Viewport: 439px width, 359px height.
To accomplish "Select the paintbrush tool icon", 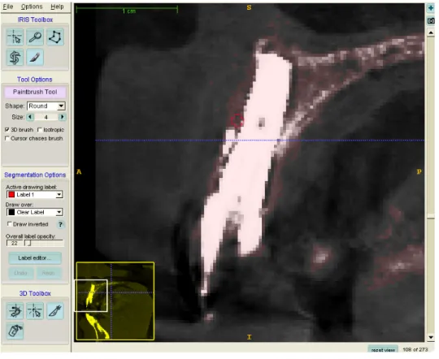I will click(35, 58).
